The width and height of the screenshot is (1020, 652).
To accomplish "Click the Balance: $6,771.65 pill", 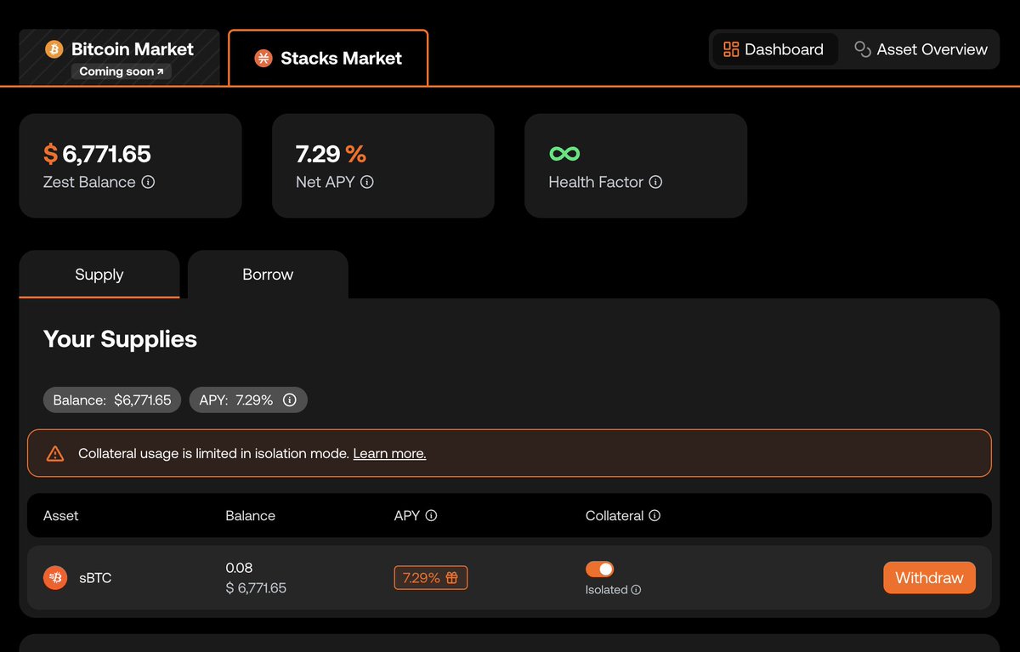I will tap(112, 400).
